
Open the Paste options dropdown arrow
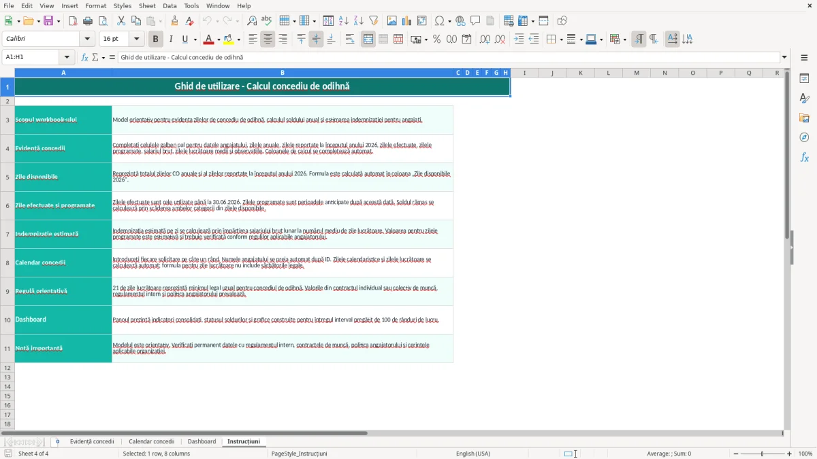[x=160, y=21]
